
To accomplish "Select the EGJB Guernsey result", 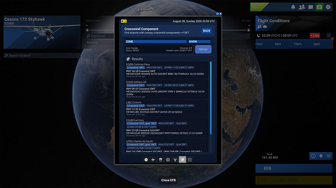I will pyautogui.click(x=167, y=128).
